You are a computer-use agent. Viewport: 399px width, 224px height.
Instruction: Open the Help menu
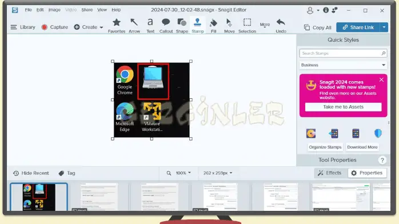click(x=116, y=10)
